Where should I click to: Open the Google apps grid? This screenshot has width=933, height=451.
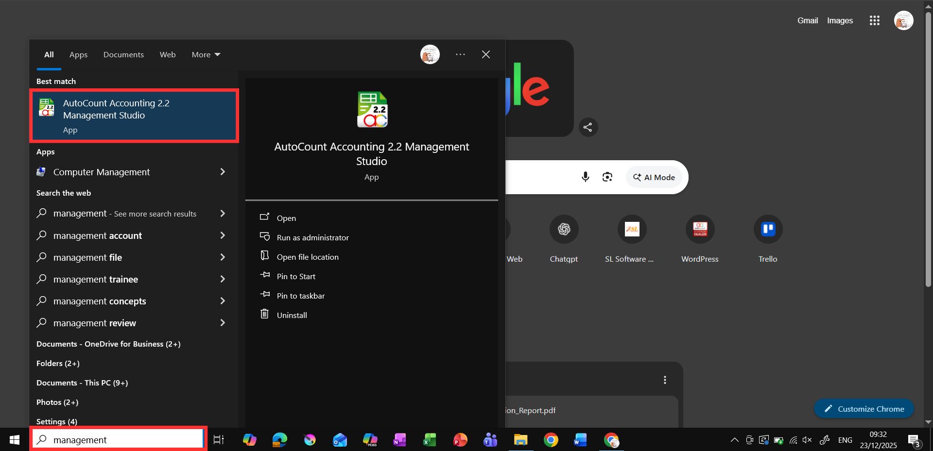pyautogui.click(x=874, y=20)
